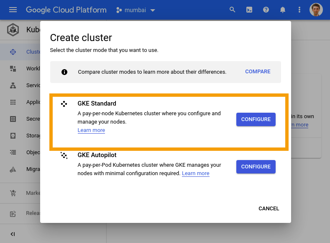Click the Object Browser label in sidebar
This screenshot has width=330, height=243.
pyautogui.click(x=33, y=152)
